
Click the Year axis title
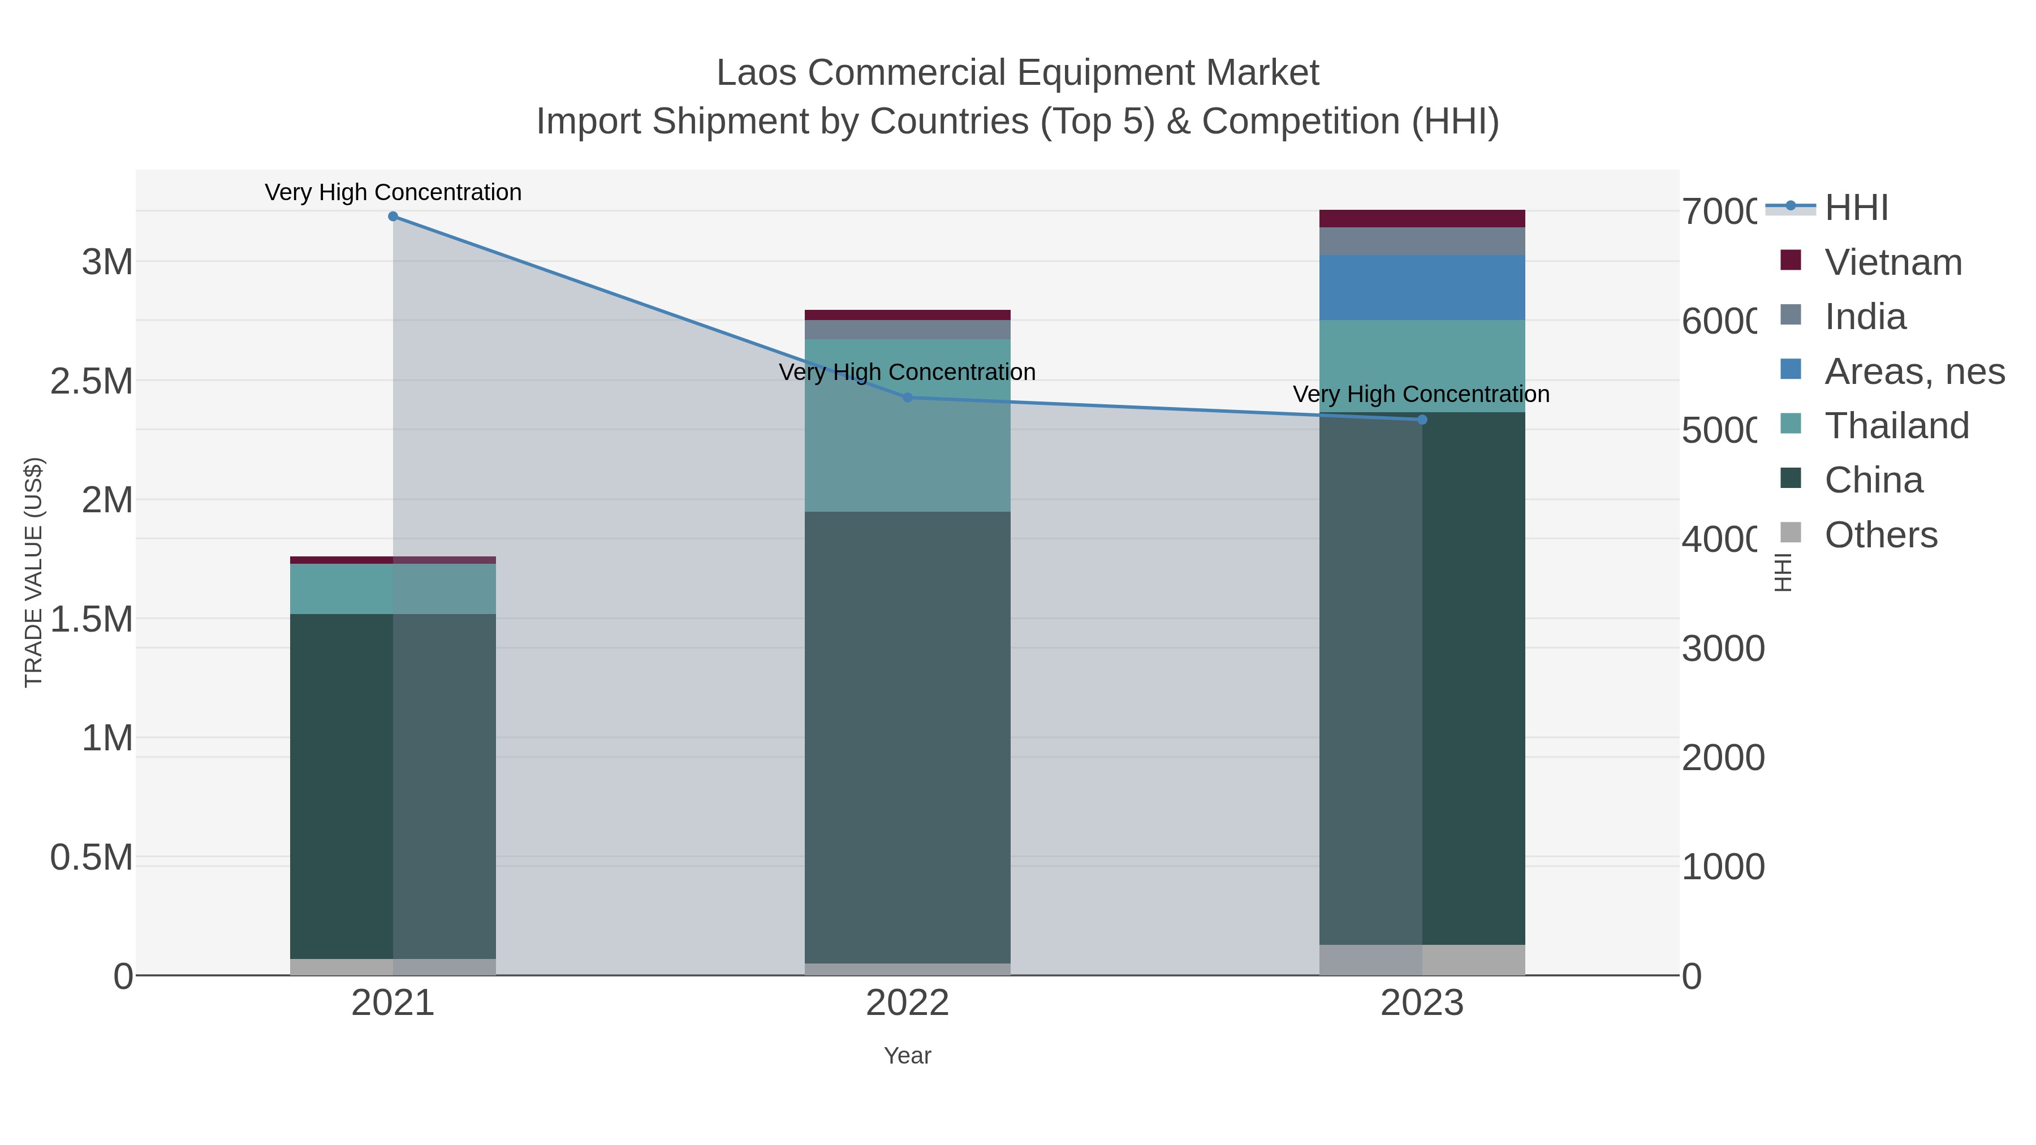coord(907,1056)
